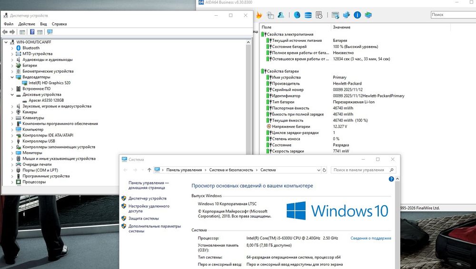Select Биометрические устройства tree item
This screenshot has width=476, height=269.
[x=48, y=71]
